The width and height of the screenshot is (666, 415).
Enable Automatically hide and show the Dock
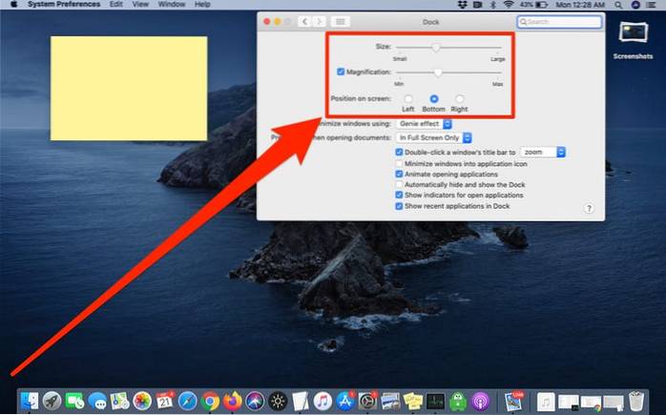399,185
